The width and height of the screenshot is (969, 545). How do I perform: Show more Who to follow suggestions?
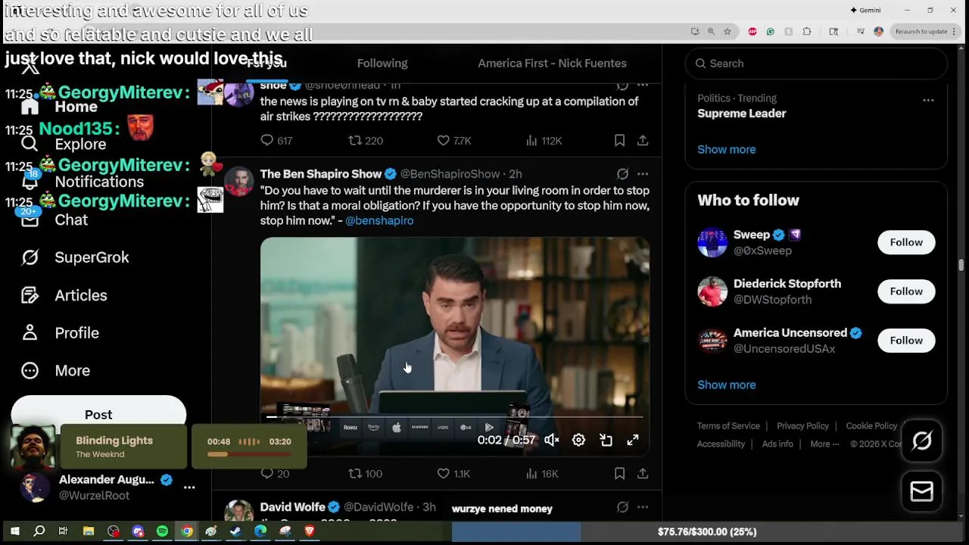727,385
